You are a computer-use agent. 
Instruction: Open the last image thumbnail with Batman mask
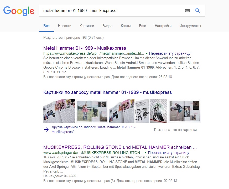tap(184, 111)
